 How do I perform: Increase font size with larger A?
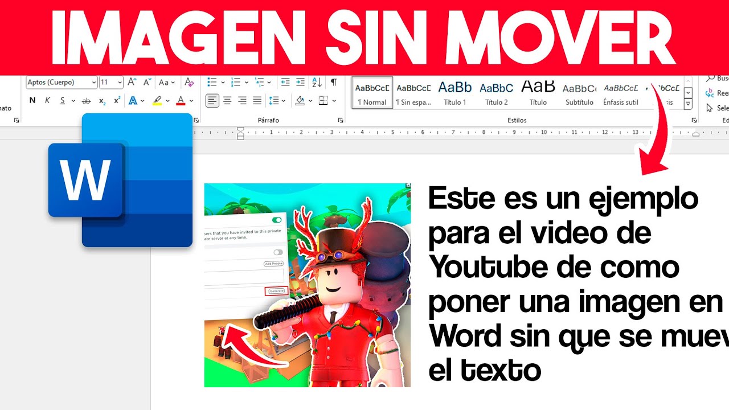click(x=132, y=83)
